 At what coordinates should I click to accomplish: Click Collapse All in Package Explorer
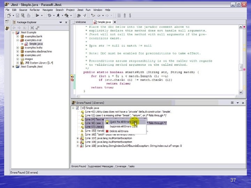tap(32, 28)
